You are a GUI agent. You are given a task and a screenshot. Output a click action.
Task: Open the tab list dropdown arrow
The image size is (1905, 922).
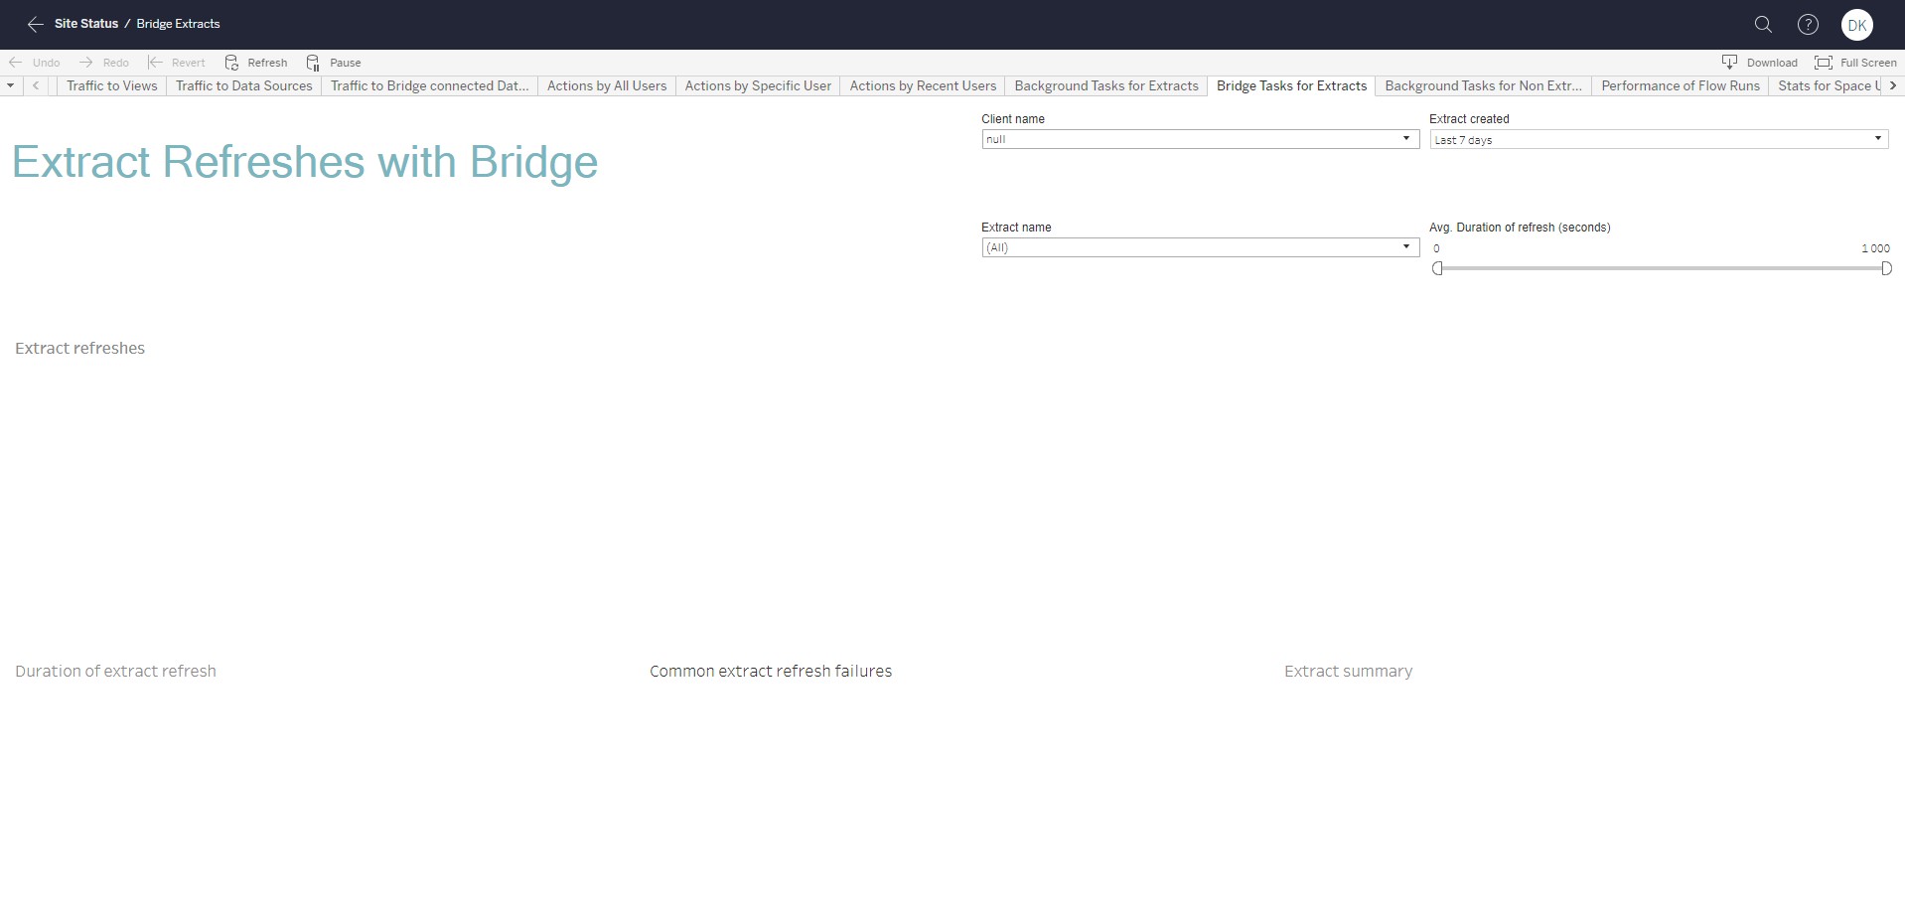tap(10, 86)
